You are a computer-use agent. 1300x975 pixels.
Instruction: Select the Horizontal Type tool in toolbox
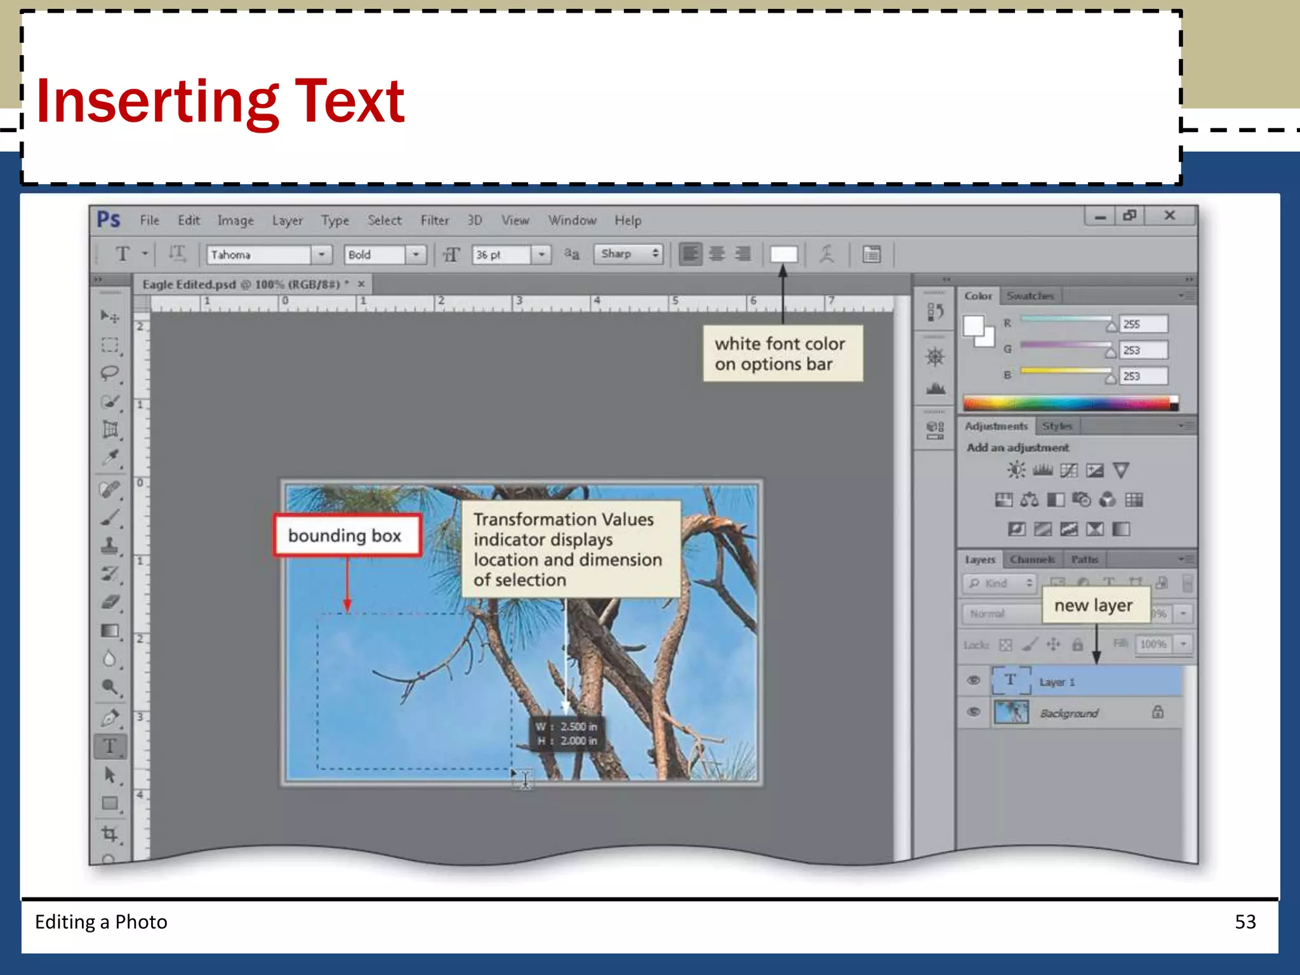click(x=110, y=746)
